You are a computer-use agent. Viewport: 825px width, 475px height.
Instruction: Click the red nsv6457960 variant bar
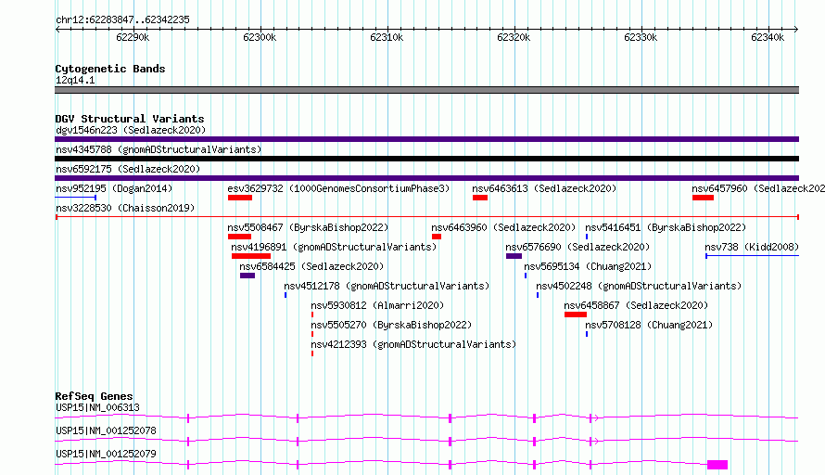pos(703,198)
